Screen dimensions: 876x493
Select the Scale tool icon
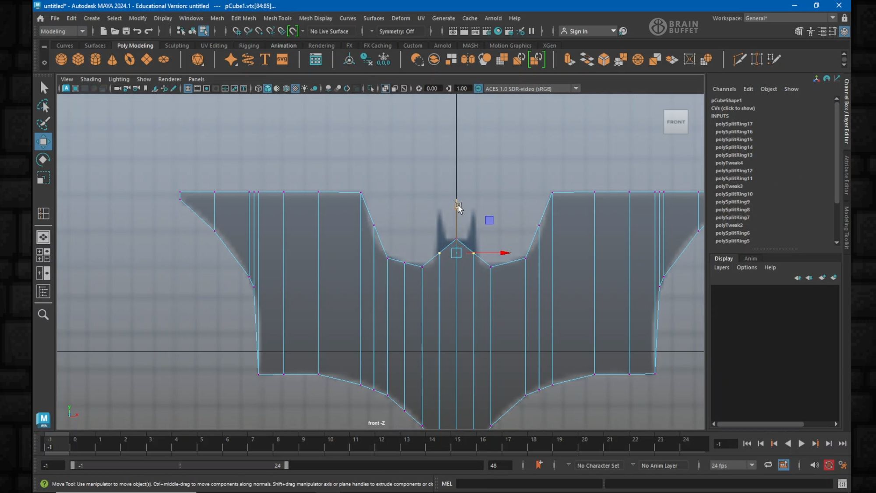coord(43,177)
